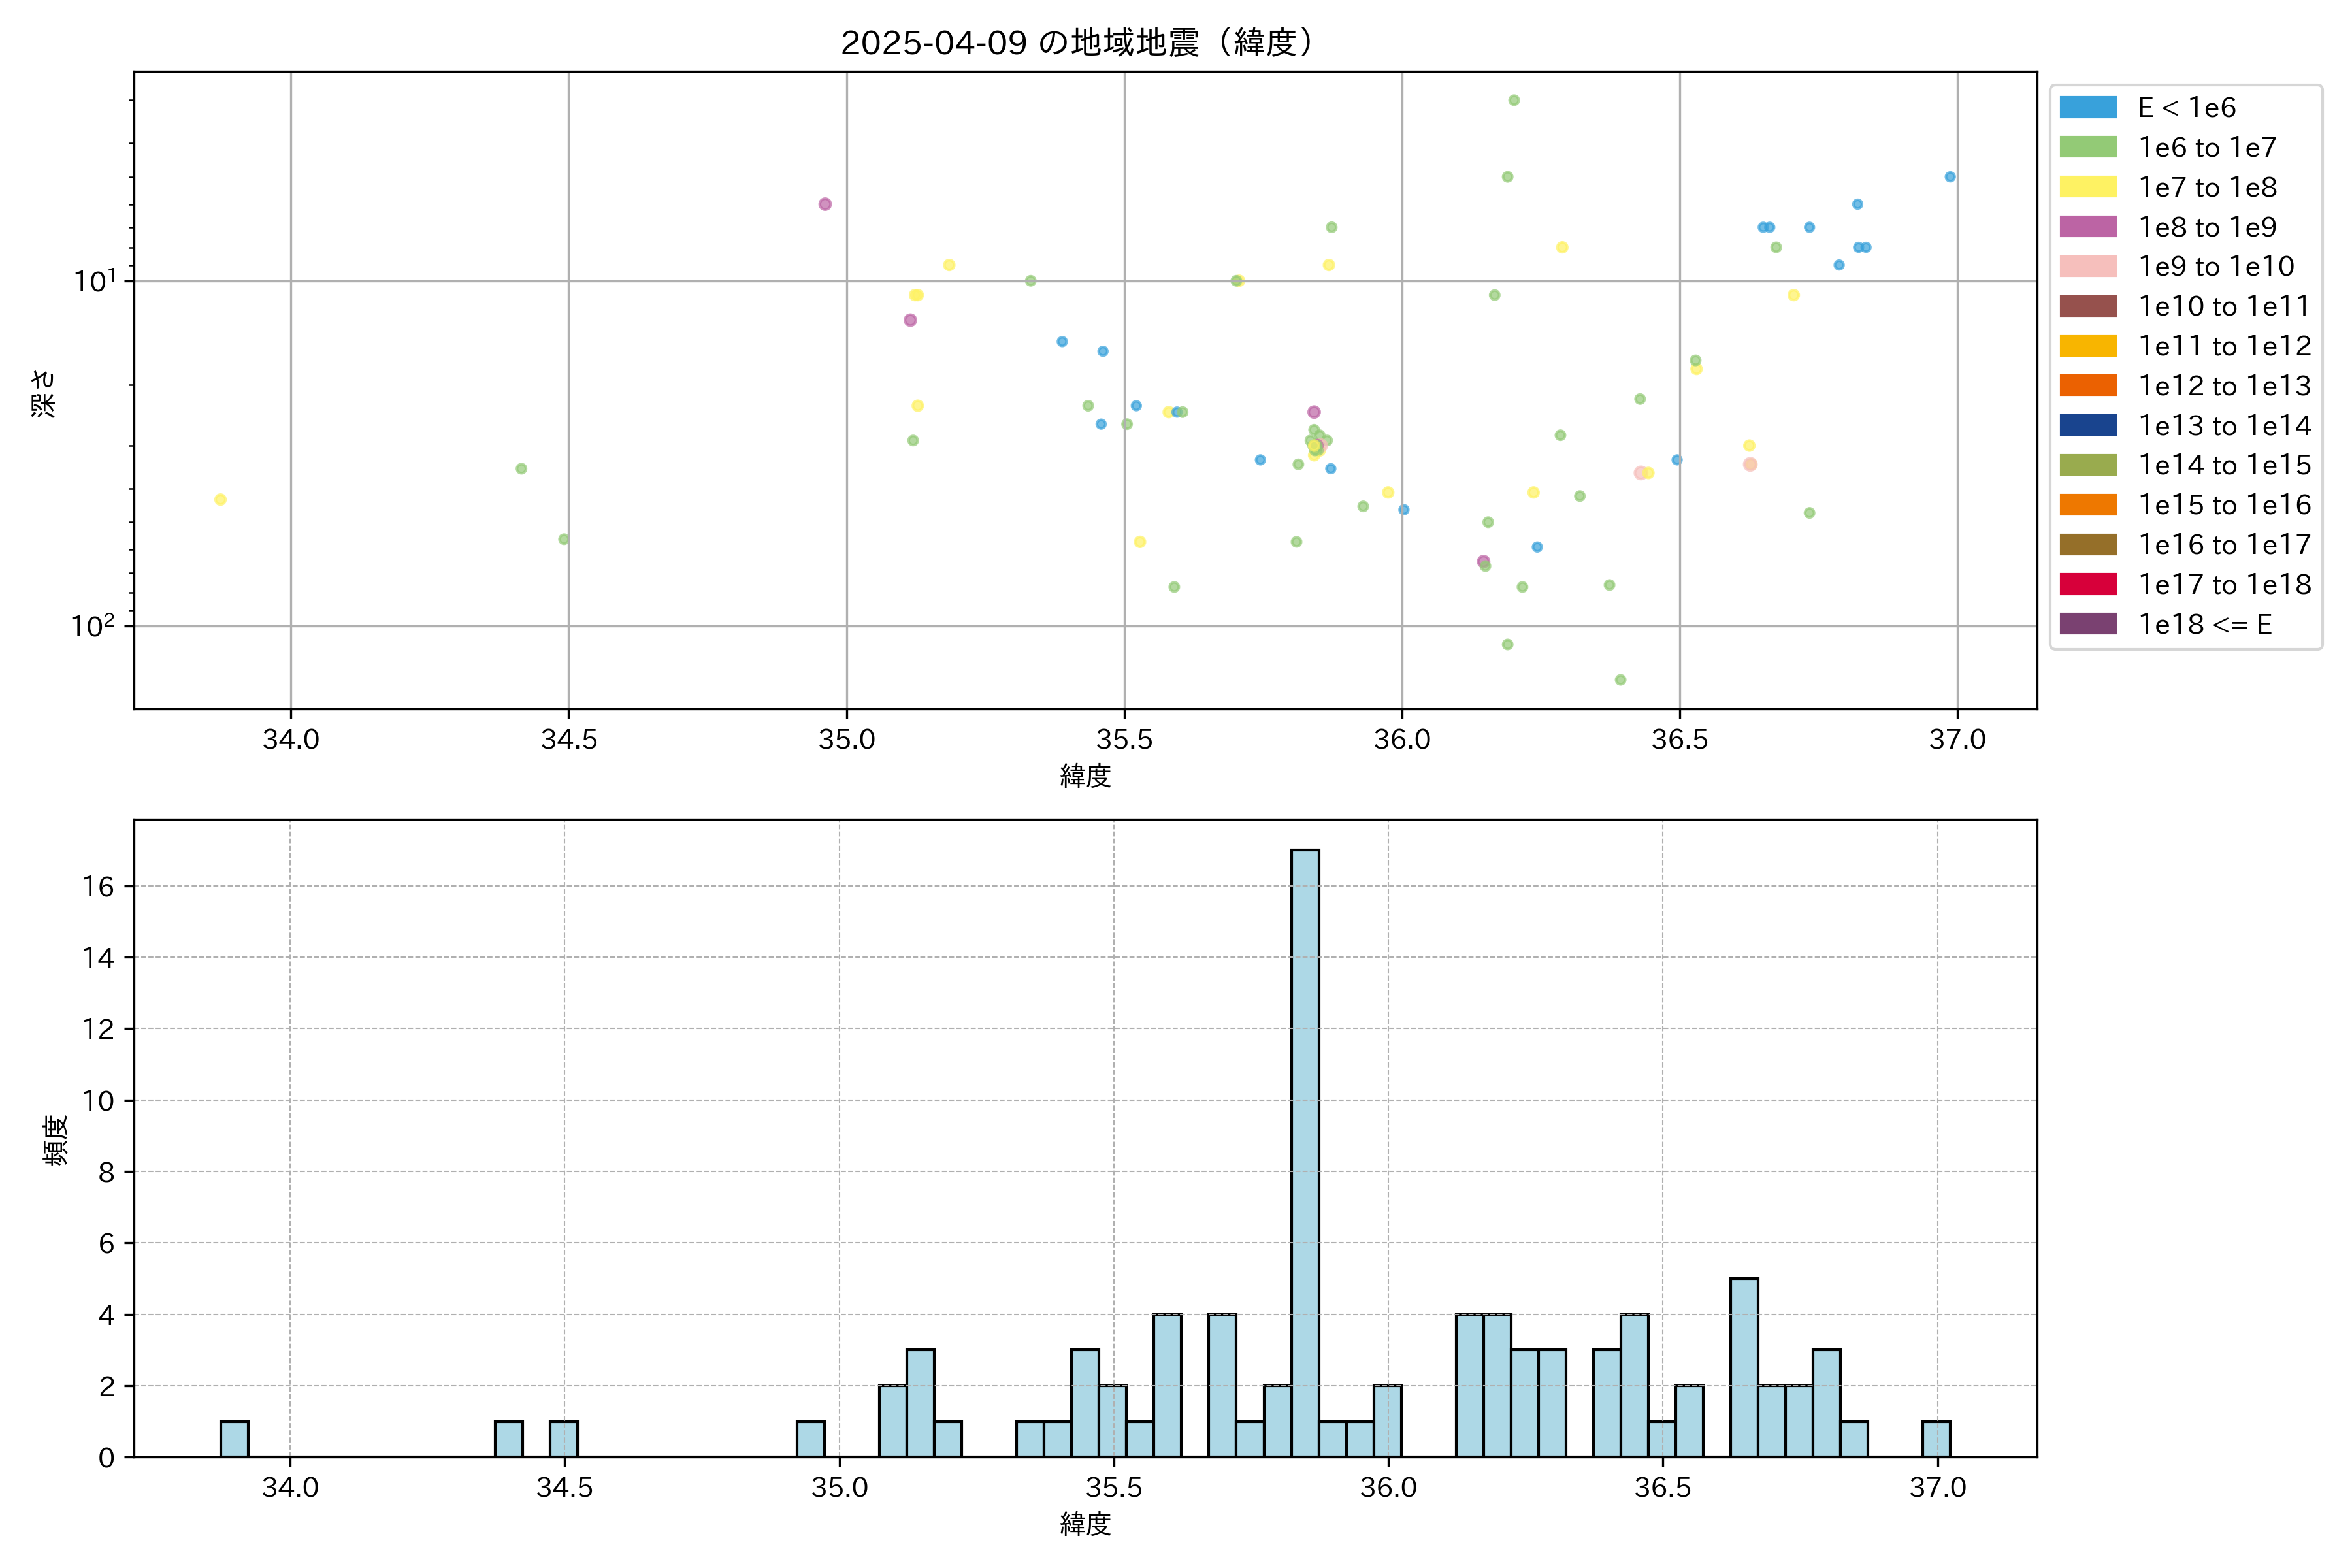Click the rightmost histogram bar near 37.0
2352x1568 pixels.
(x=1936, y=1439)
